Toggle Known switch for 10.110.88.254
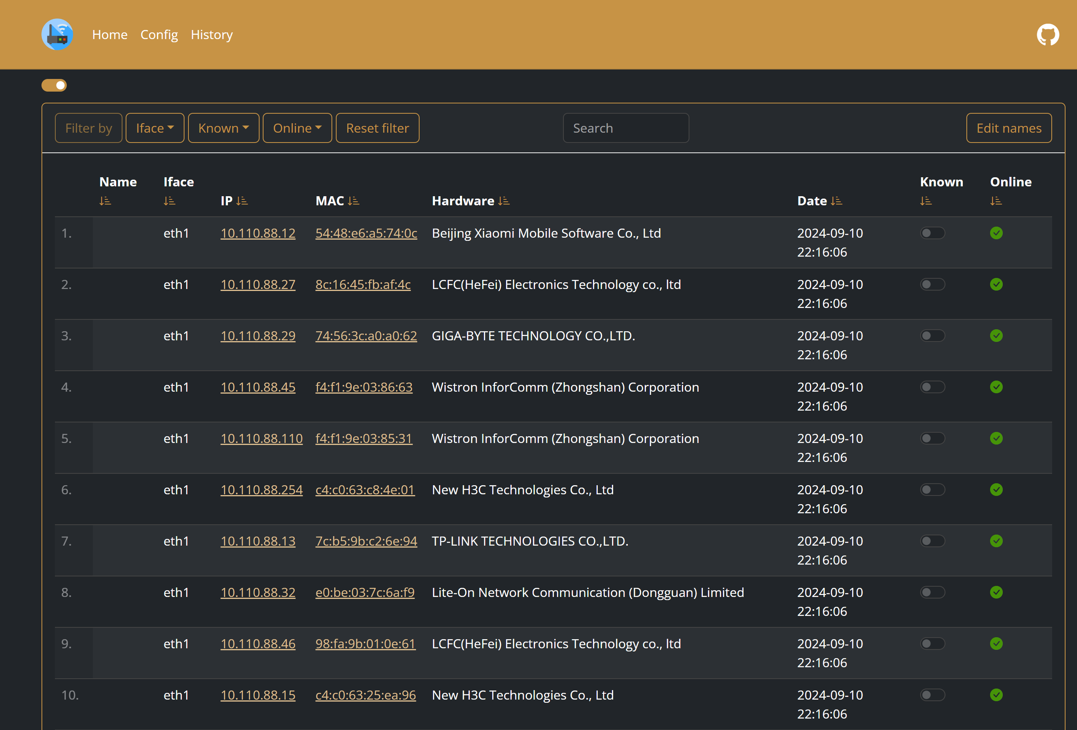Screen dimensions: 1077x730 932,490
